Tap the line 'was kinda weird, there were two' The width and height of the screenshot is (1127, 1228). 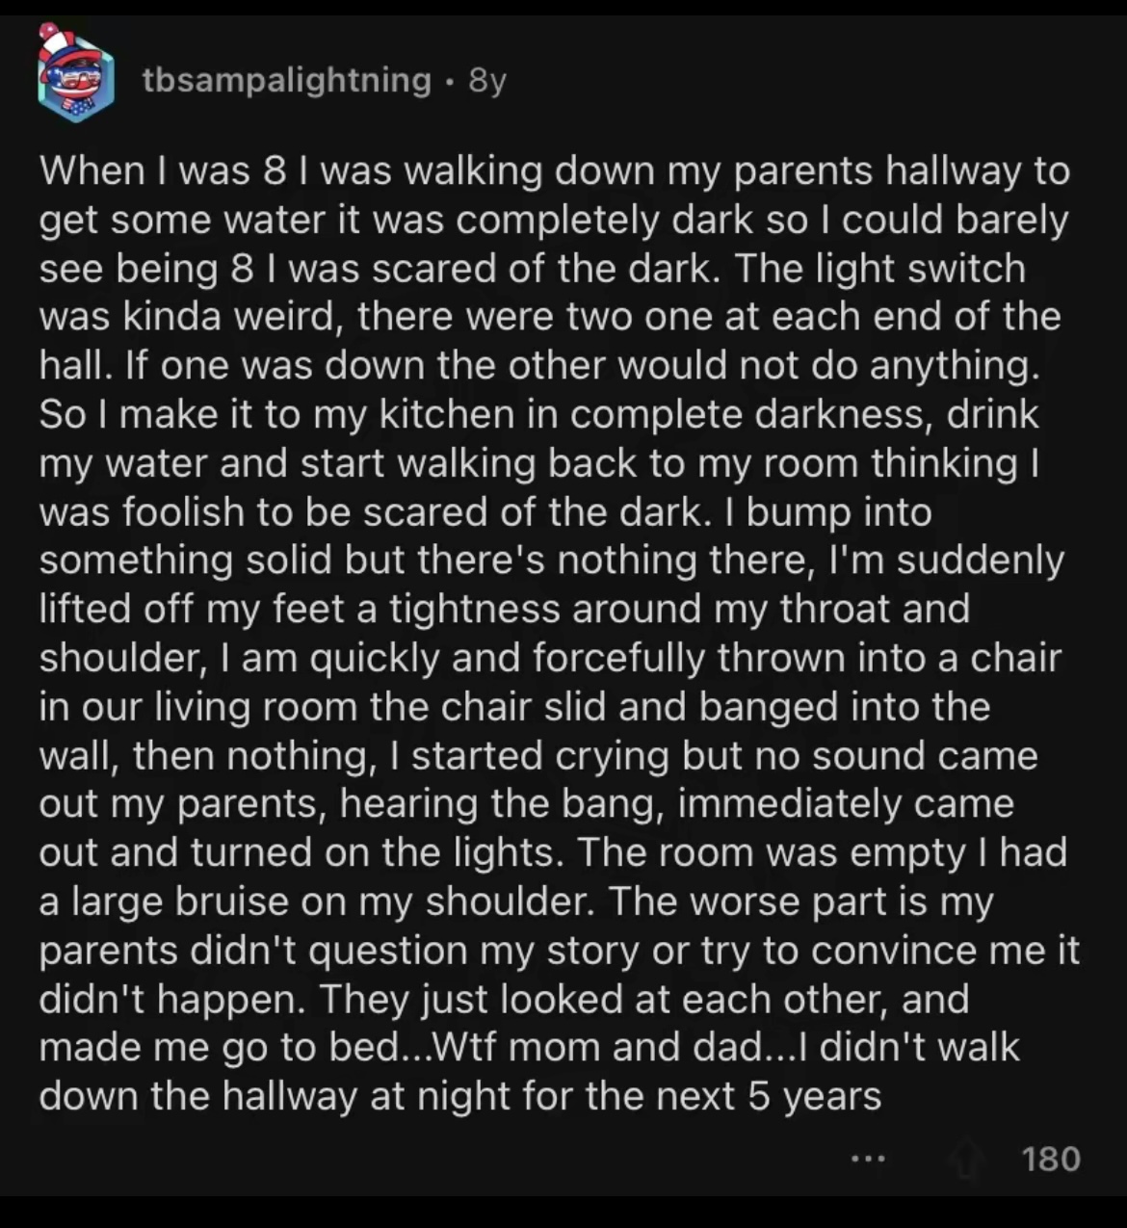coord(550,317)
